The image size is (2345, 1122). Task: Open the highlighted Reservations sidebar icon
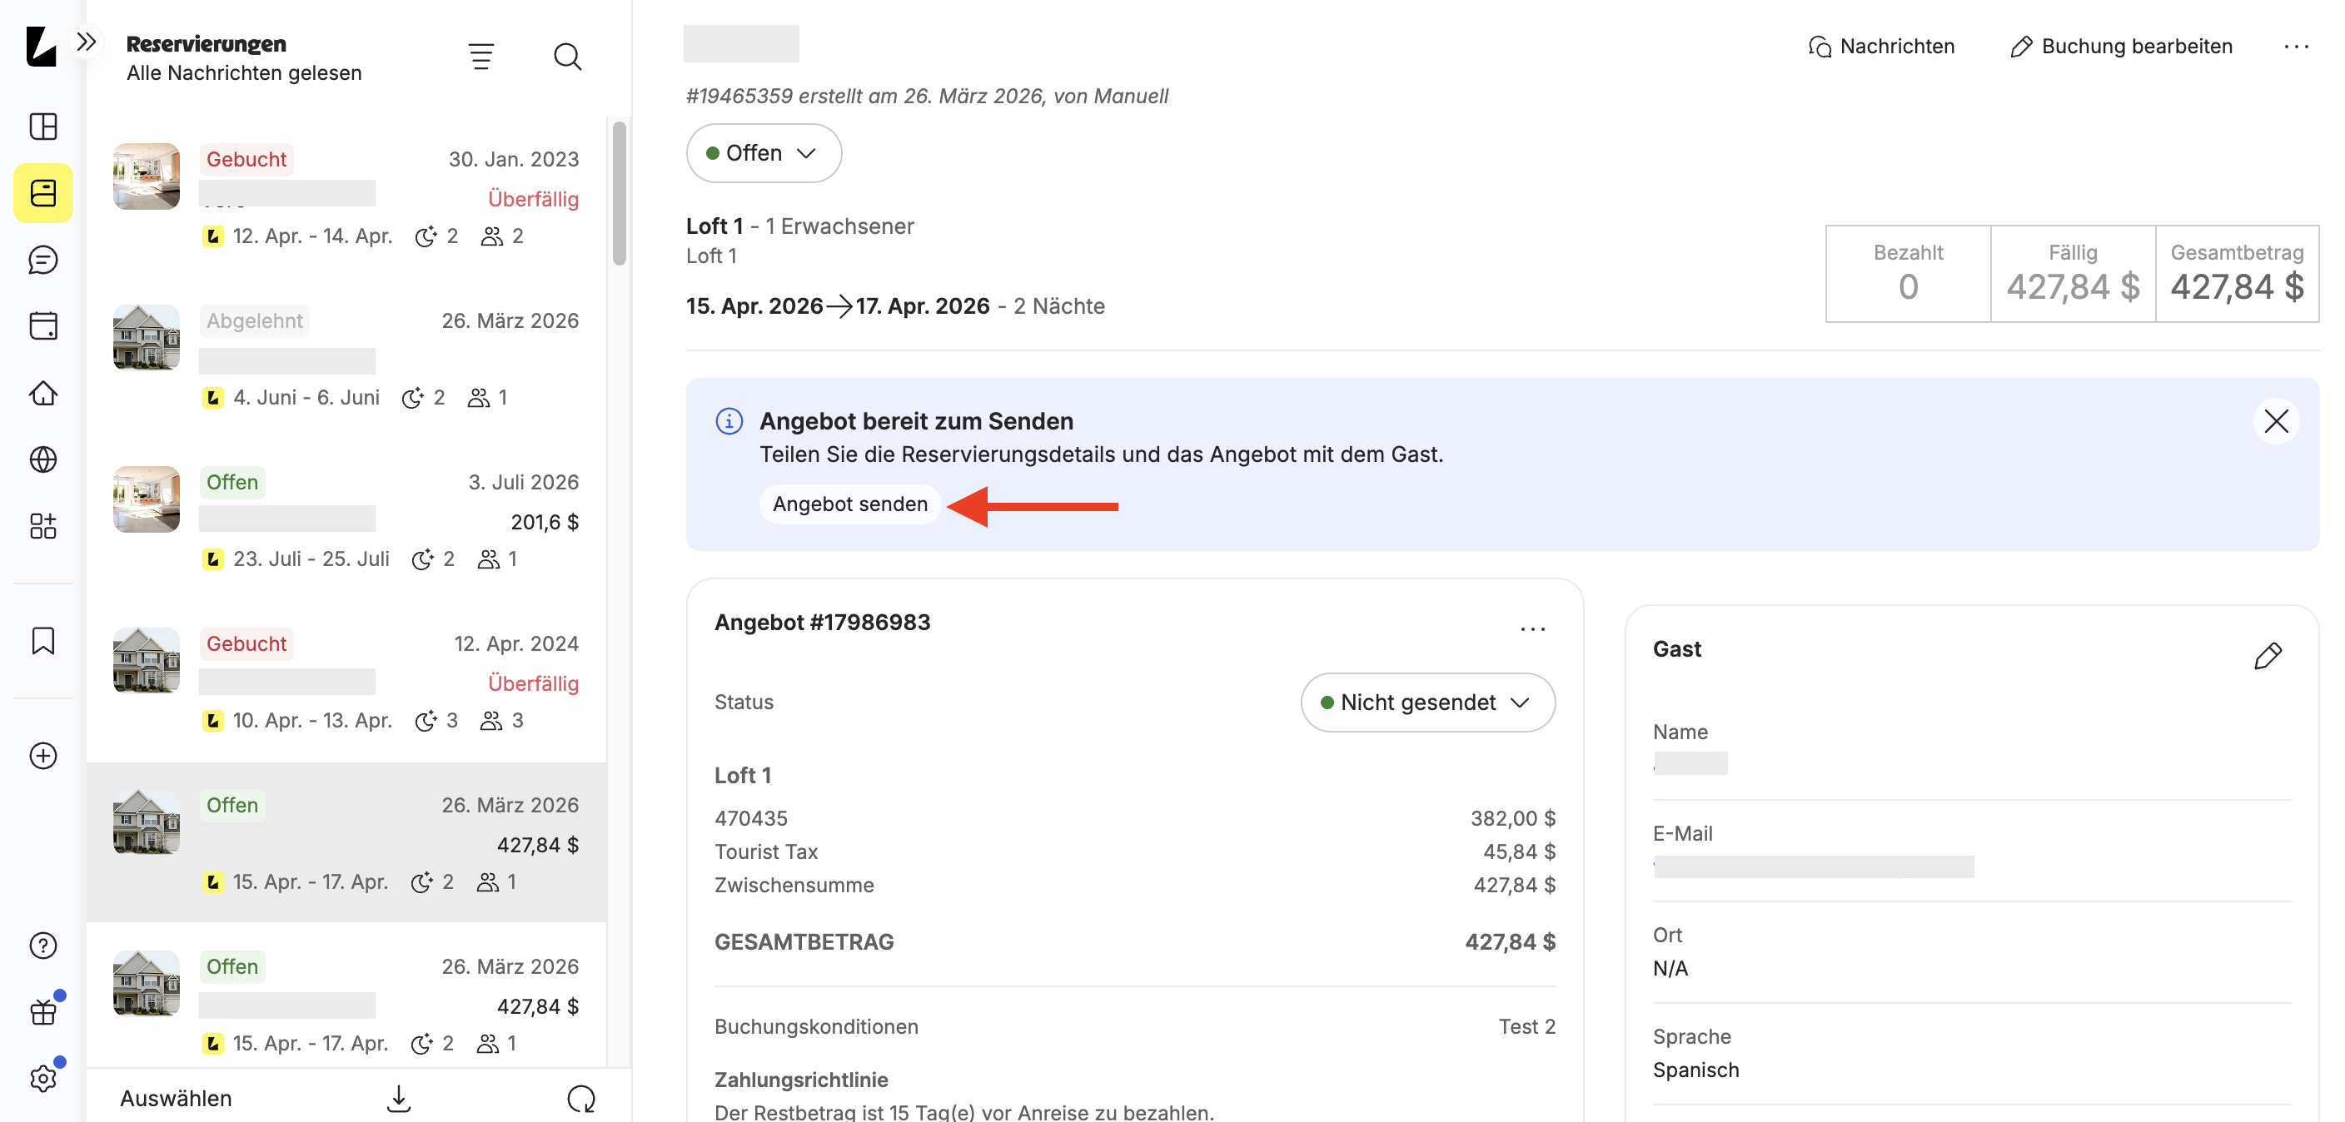42,193
